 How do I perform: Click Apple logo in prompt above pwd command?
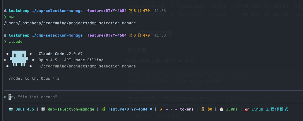pyautogui.click(x=5, y=11)
